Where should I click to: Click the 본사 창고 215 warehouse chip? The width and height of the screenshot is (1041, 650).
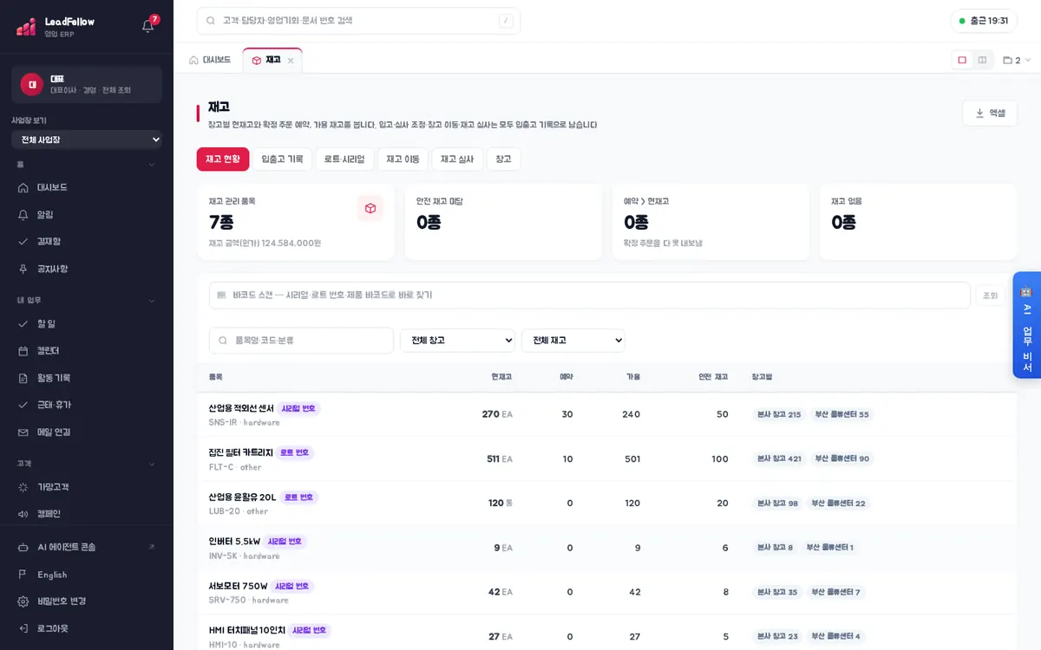[779, 414]
